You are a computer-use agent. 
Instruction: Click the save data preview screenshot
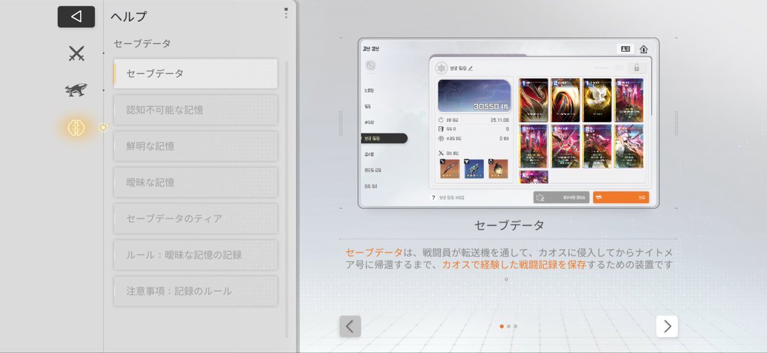coord(508,123)
